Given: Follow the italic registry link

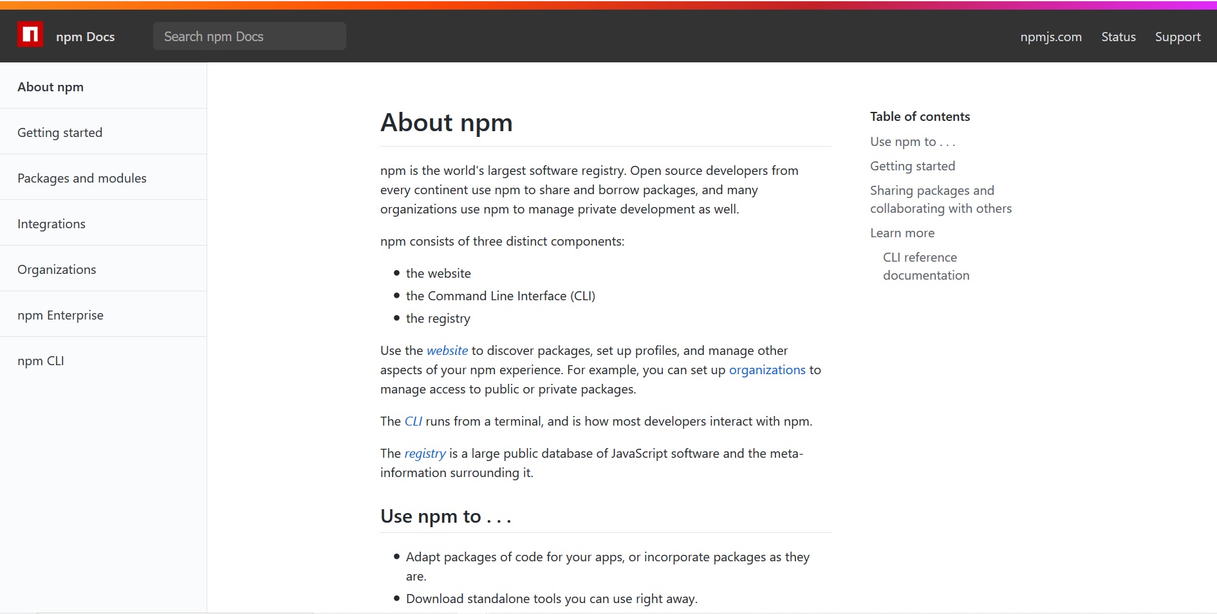Looking at the screenshot, I should [x=425, y=453].
